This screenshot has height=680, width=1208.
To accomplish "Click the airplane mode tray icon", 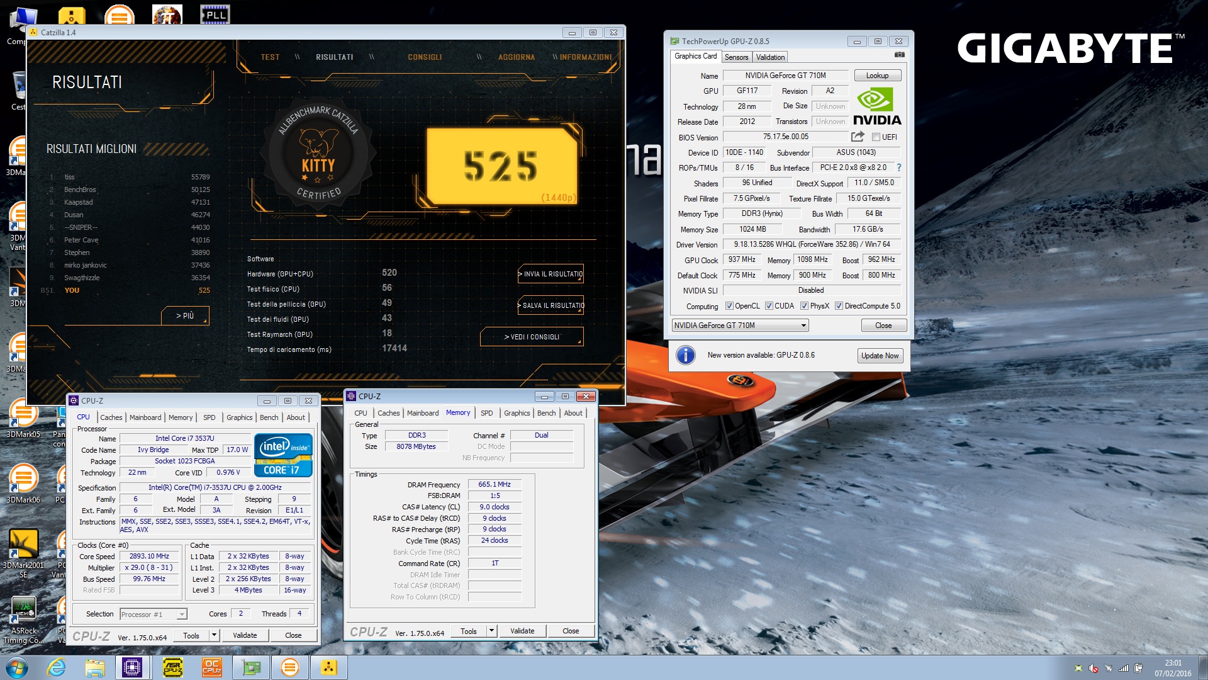I will coord(1109,668).
